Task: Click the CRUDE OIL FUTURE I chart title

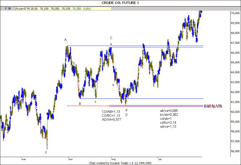Action: click(120, 3)
